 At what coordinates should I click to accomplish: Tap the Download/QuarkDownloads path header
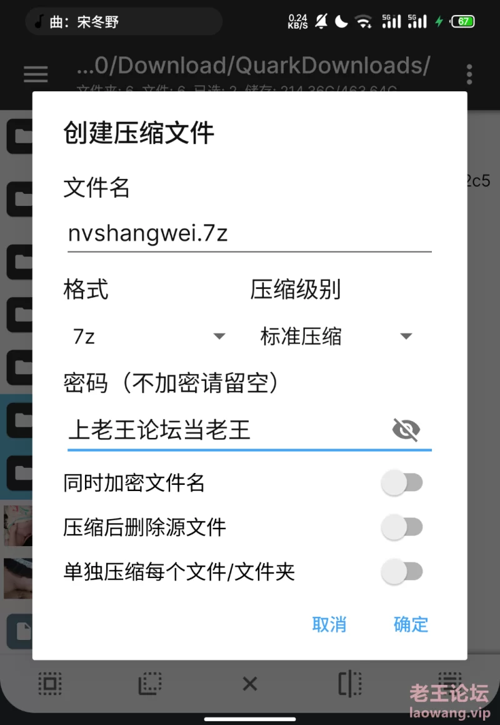click(x=253, y=65)
